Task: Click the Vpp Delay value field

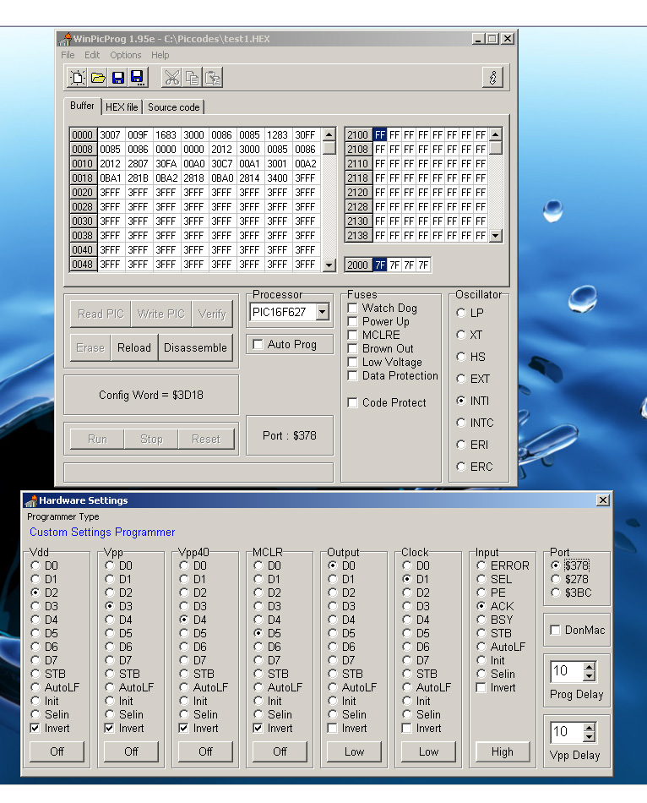Action: pos(567,732)
